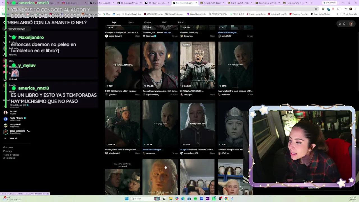The height and width of the screenshot is (202, 359).
Task: Click the Chrome icon in the taskbar
Action: pos(226,199)
